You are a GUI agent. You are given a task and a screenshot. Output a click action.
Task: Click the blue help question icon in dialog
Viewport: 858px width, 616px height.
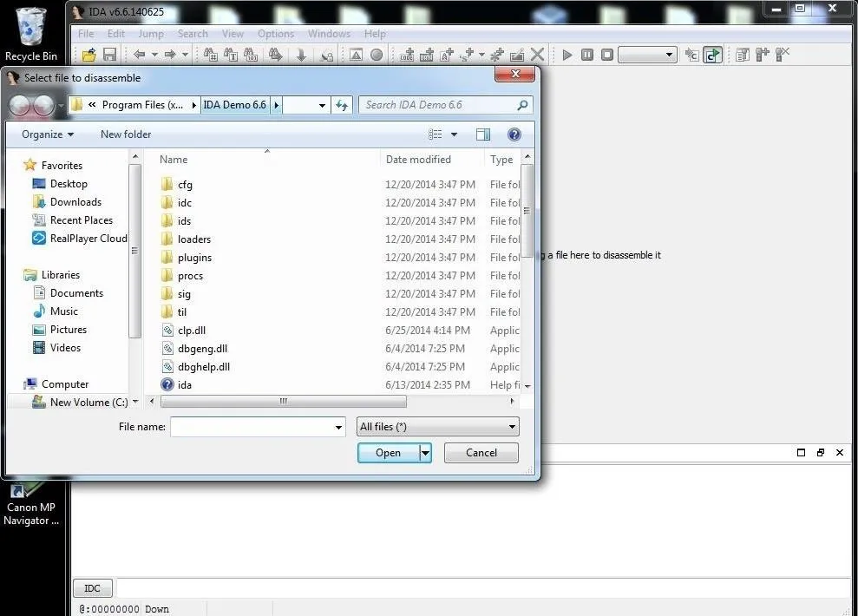(514, 134)
